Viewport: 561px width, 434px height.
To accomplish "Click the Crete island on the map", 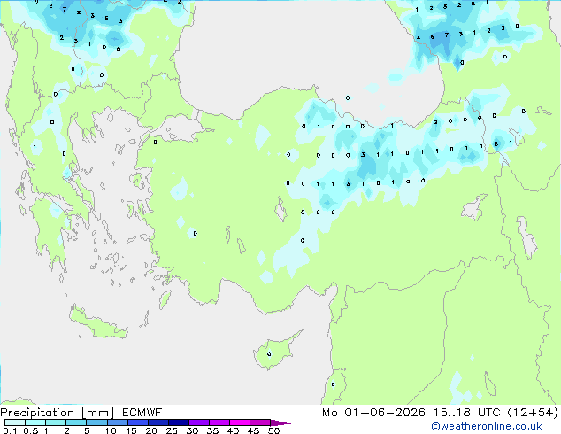I will (x=98, y=323).
